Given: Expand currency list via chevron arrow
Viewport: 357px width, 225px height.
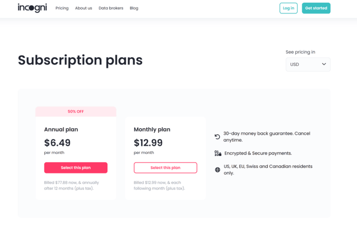Looking at the screenshot, I should (x=324, y=64).
